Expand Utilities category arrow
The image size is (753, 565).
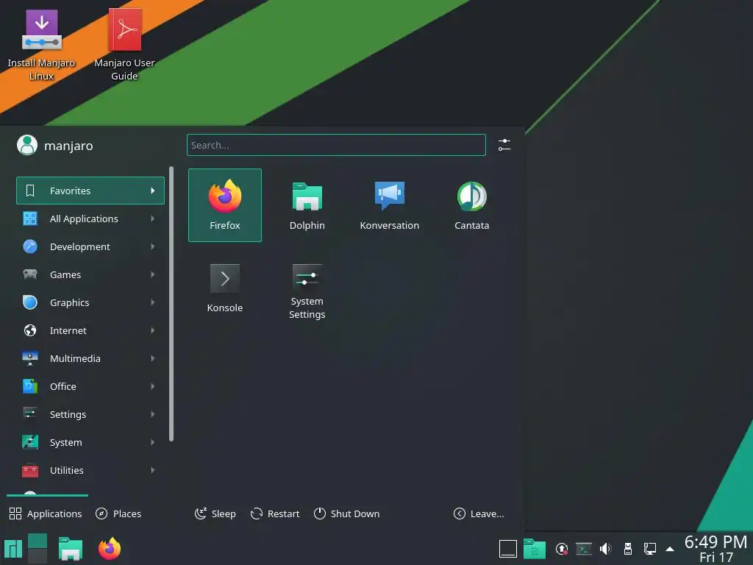pyautogui.click(x=153, y=470)
